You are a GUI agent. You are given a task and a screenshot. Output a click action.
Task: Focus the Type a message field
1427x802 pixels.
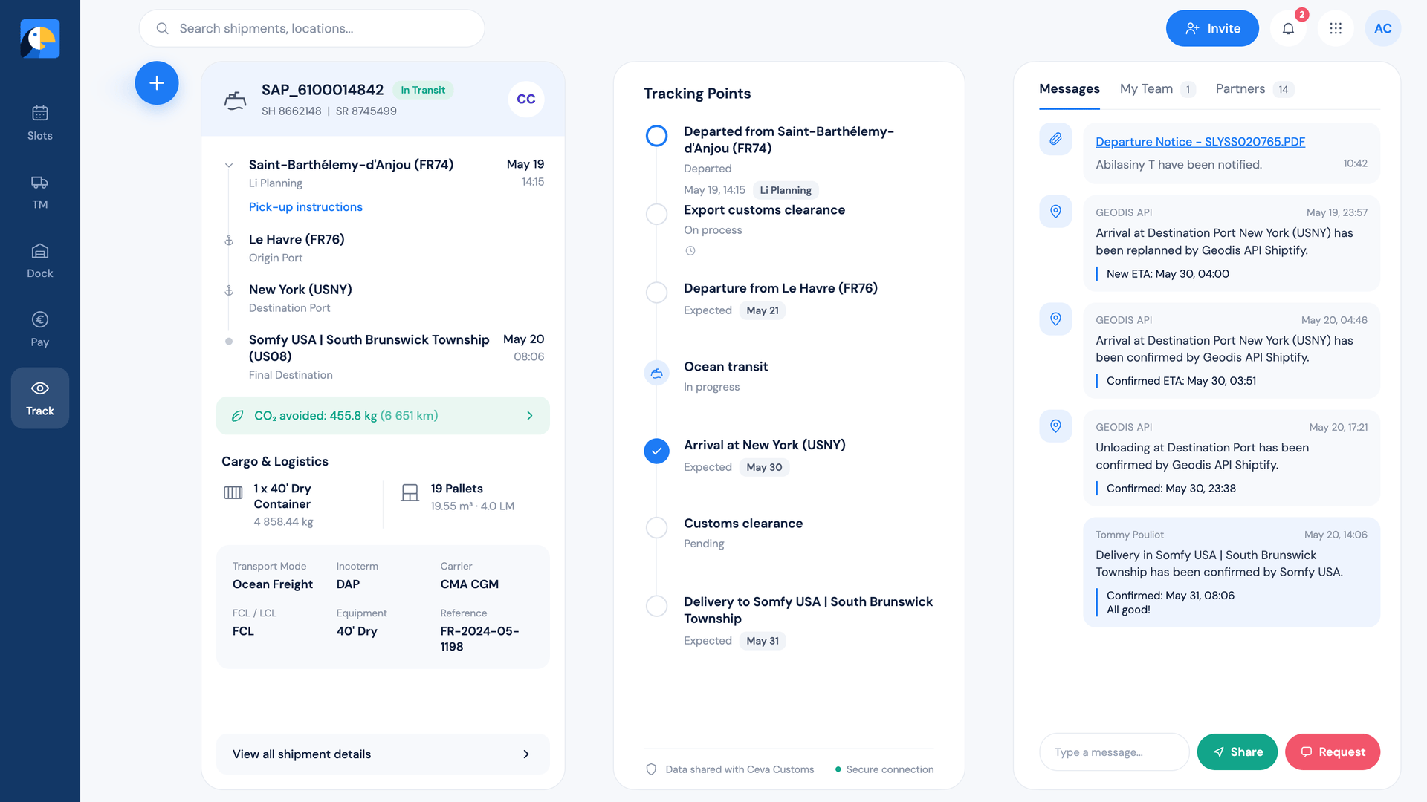(x=1114, y=752)
